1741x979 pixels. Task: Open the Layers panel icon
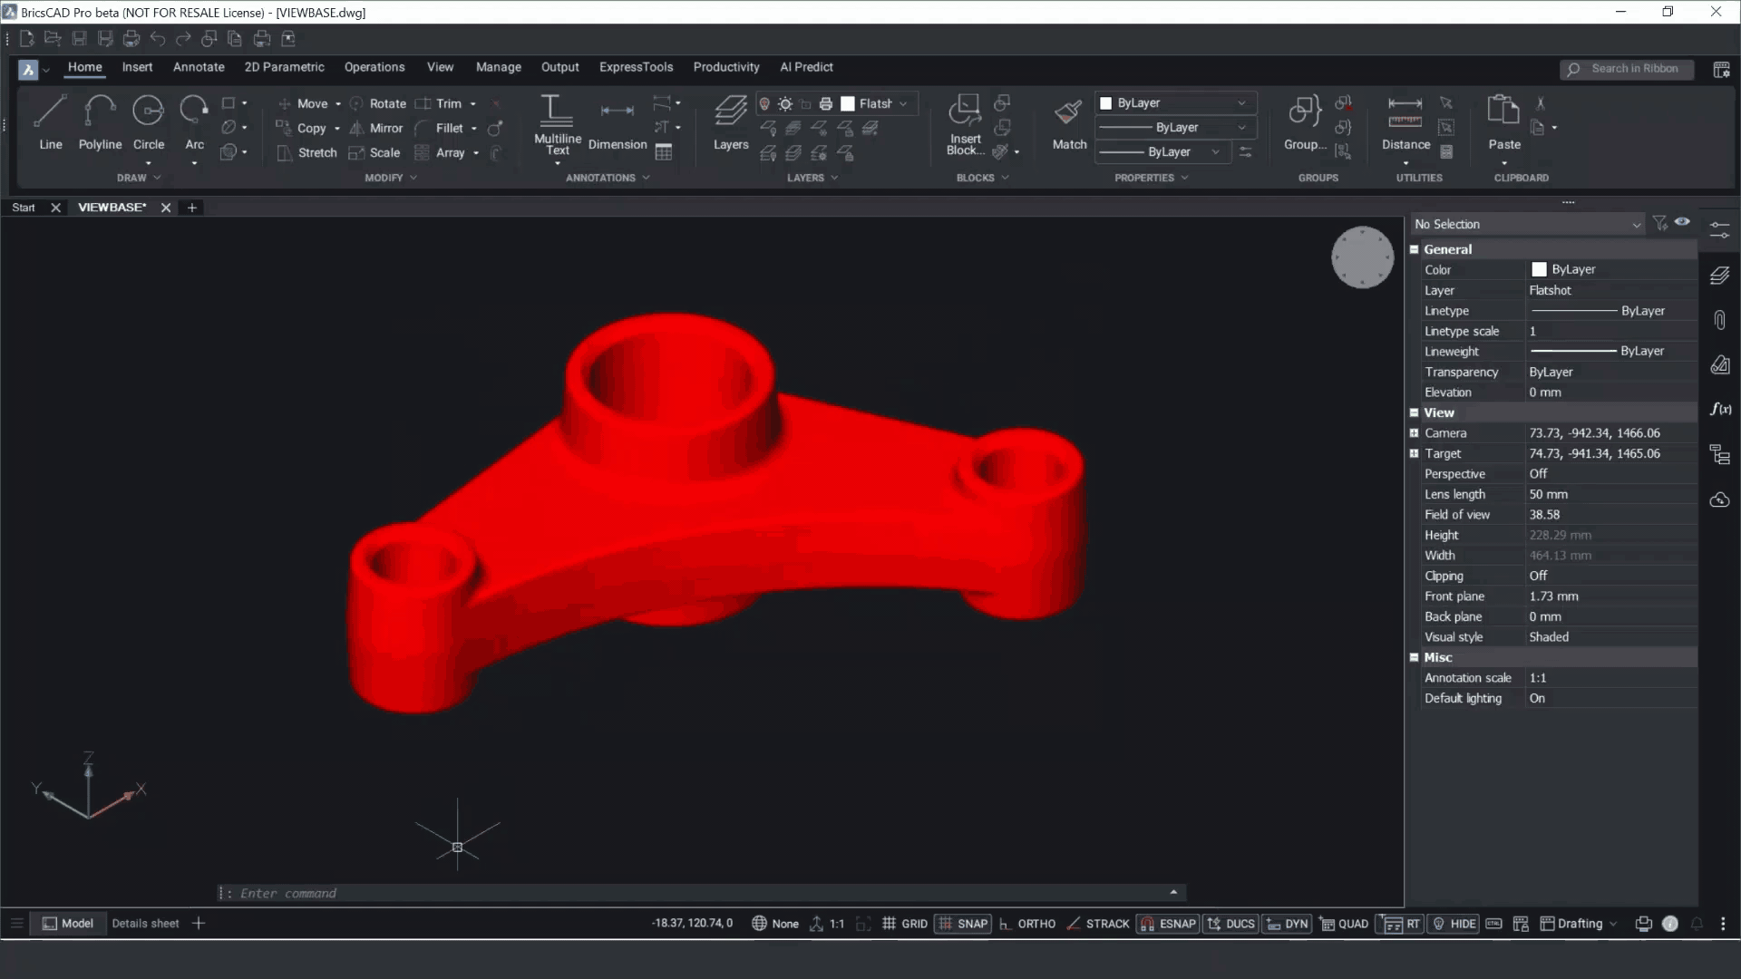pos(730,112)
